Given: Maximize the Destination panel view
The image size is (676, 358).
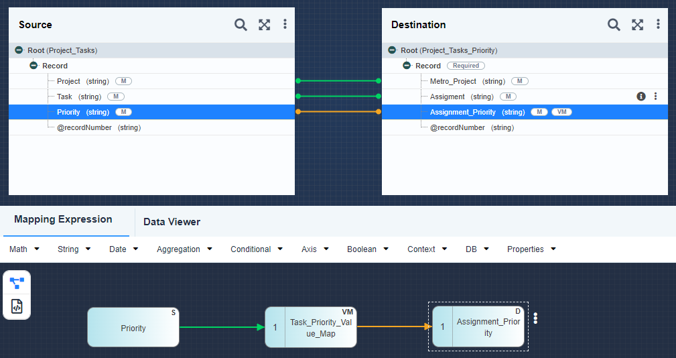Looking at the screenshot, I should click(x=638, y=25).
